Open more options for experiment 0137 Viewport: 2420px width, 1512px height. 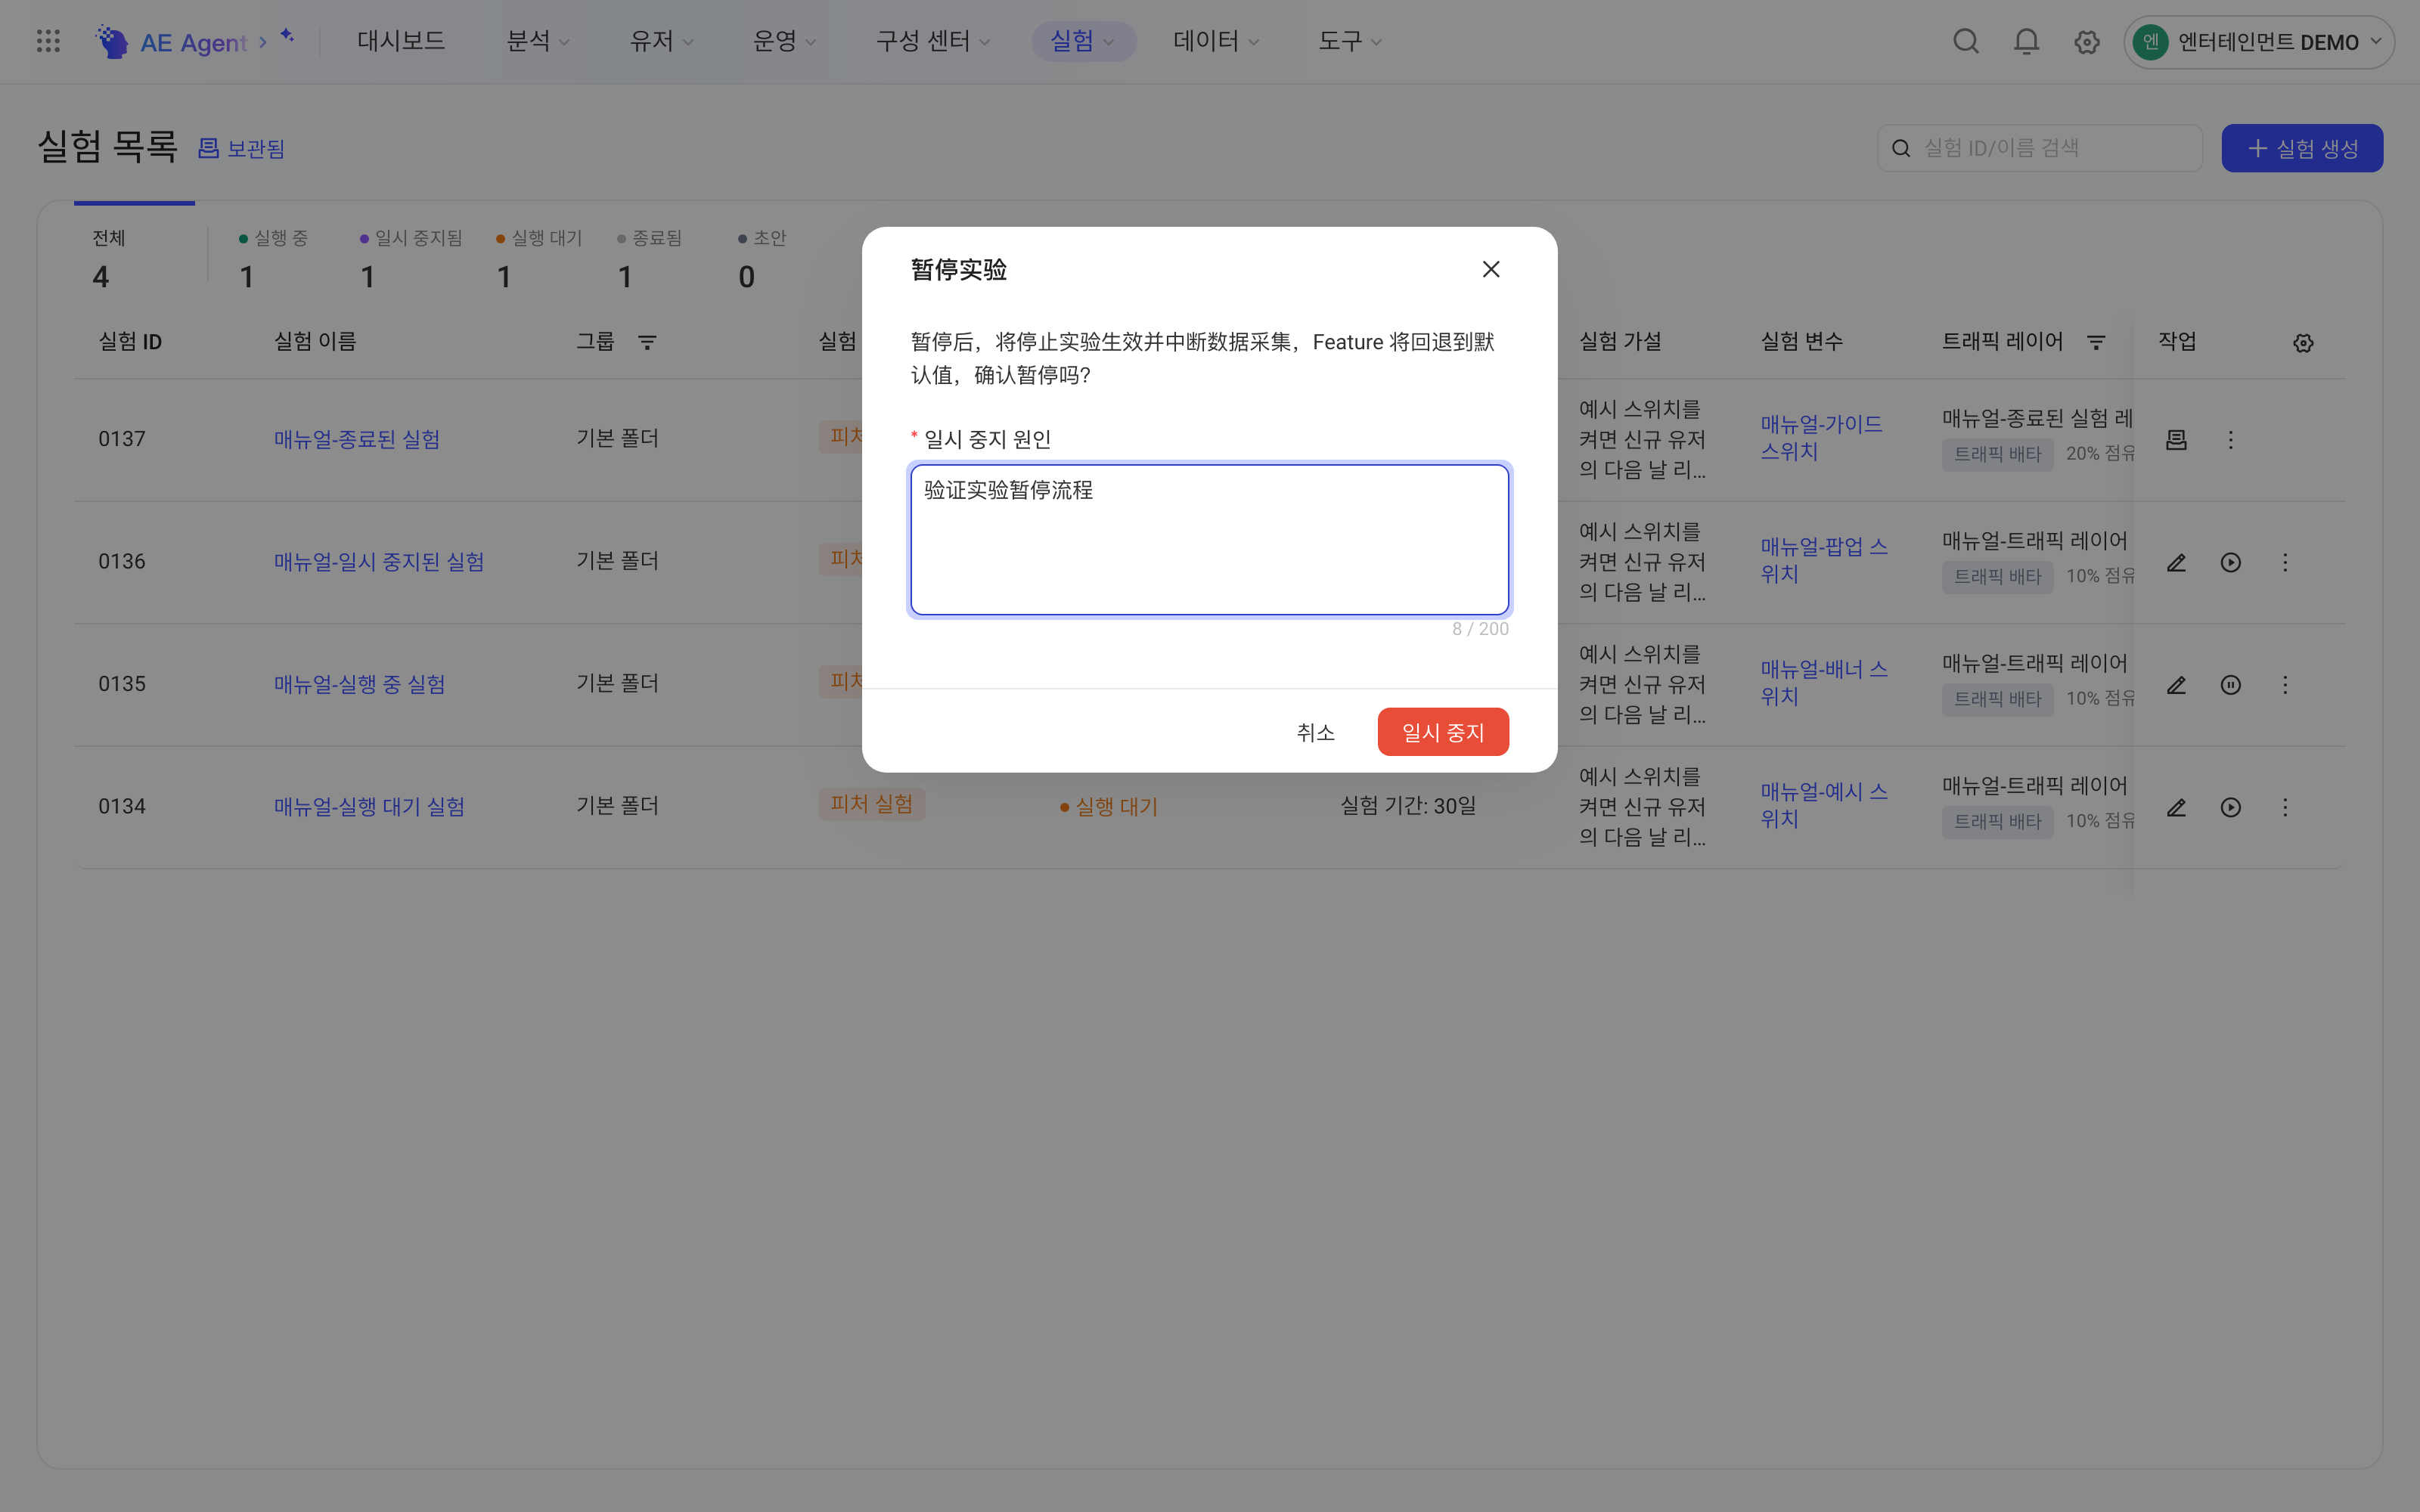pos(2230,440)
